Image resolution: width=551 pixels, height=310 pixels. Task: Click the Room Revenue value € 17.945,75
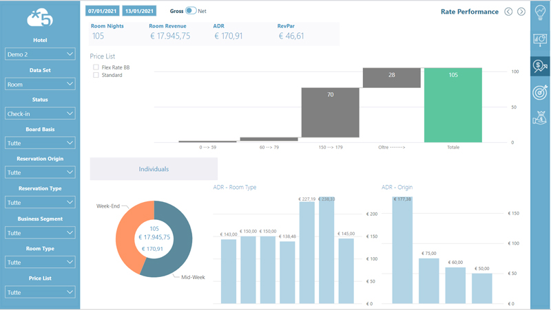[170, 36]
